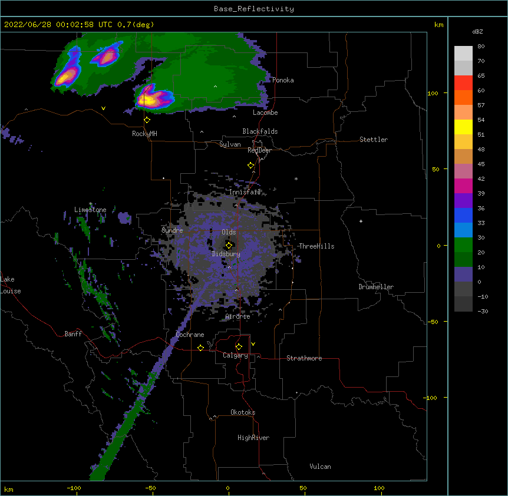
Task: Click the Blackfalds label
Action: [x=260, y=131]
